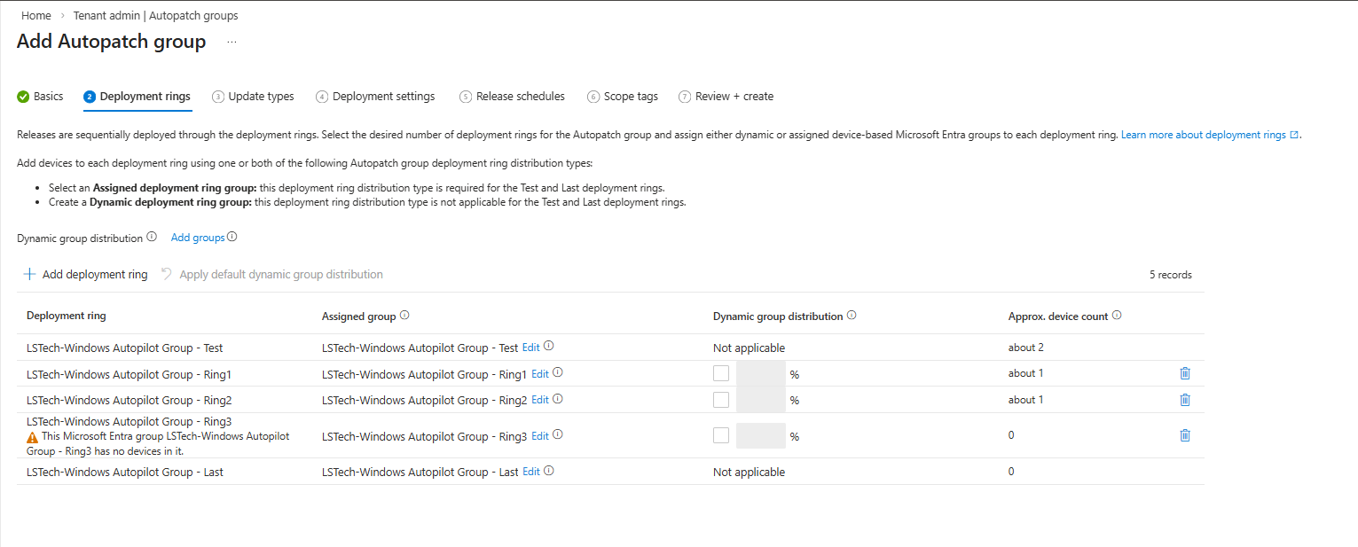The width and height of the screenshot is (1358, 547).
Task: Click 'Not applicable' in Last row
Action: pyautogui.click(x=749, y=473)
